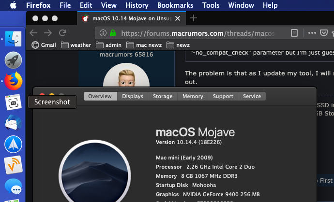334x202 pixels.
Task: Launch Screenshot app from the Dock
Action: tap(13, 102)
